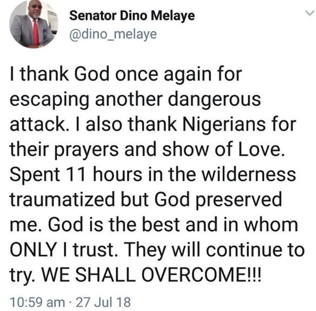Click the phrase 'escaping another dangerous'

pyautogui.click(x=135, y=100)
